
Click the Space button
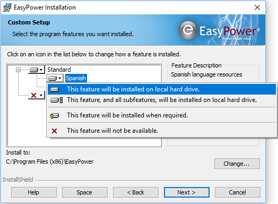pos(85,192)
